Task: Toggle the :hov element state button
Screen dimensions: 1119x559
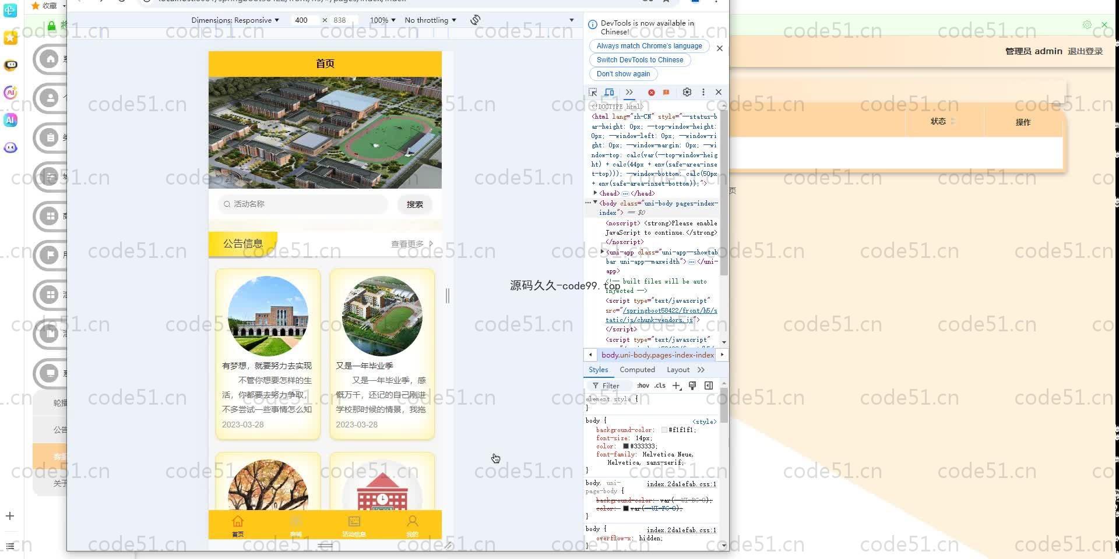Action: click(x=643, y=385)
